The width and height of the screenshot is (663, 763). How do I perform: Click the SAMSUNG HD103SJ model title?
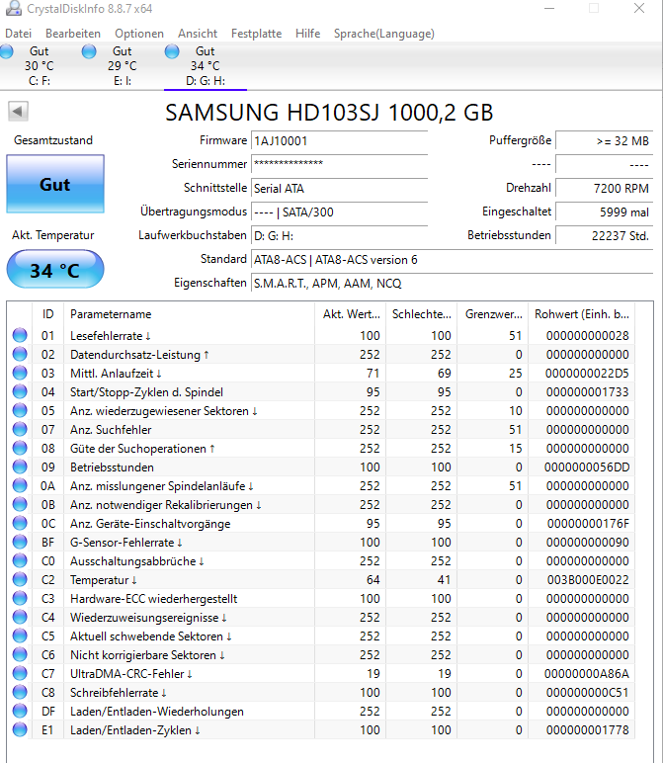pos(329,113)
